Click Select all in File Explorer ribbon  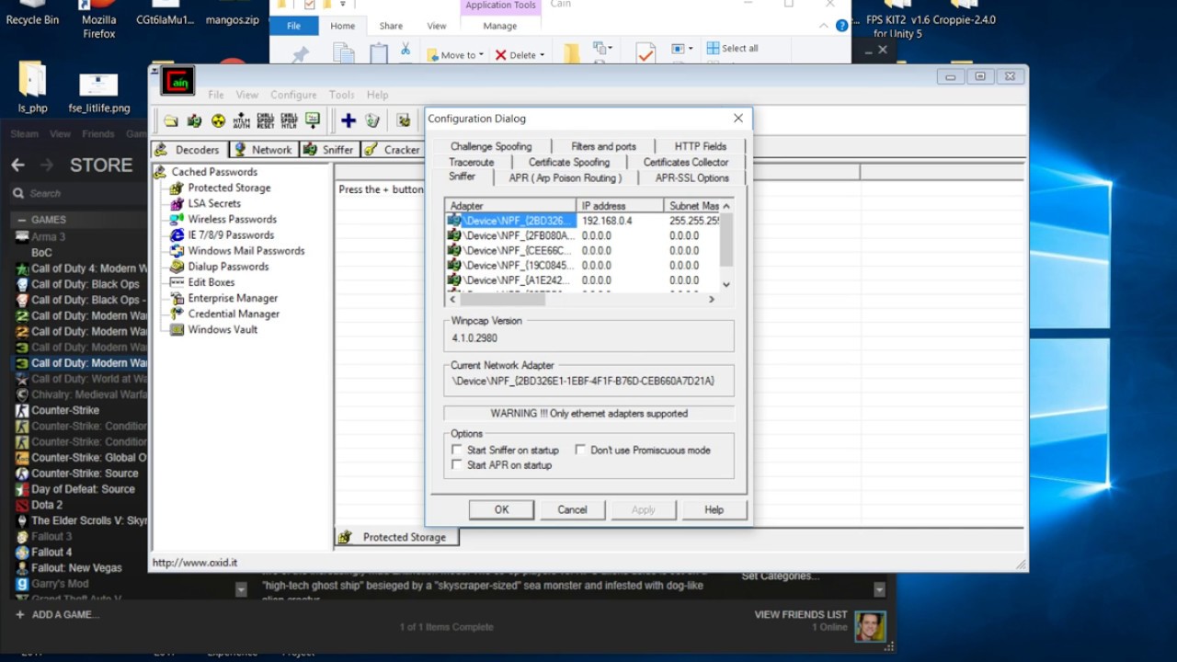click(732, 48)
